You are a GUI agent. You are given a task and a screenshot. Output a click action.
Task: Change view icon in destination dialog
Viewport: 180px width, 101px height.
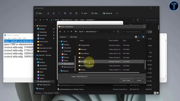tap(136, 37)
